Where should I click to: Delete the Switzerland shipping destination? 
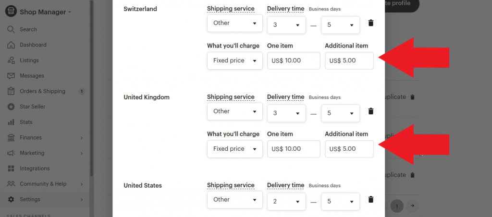click(x=370, y=23)
